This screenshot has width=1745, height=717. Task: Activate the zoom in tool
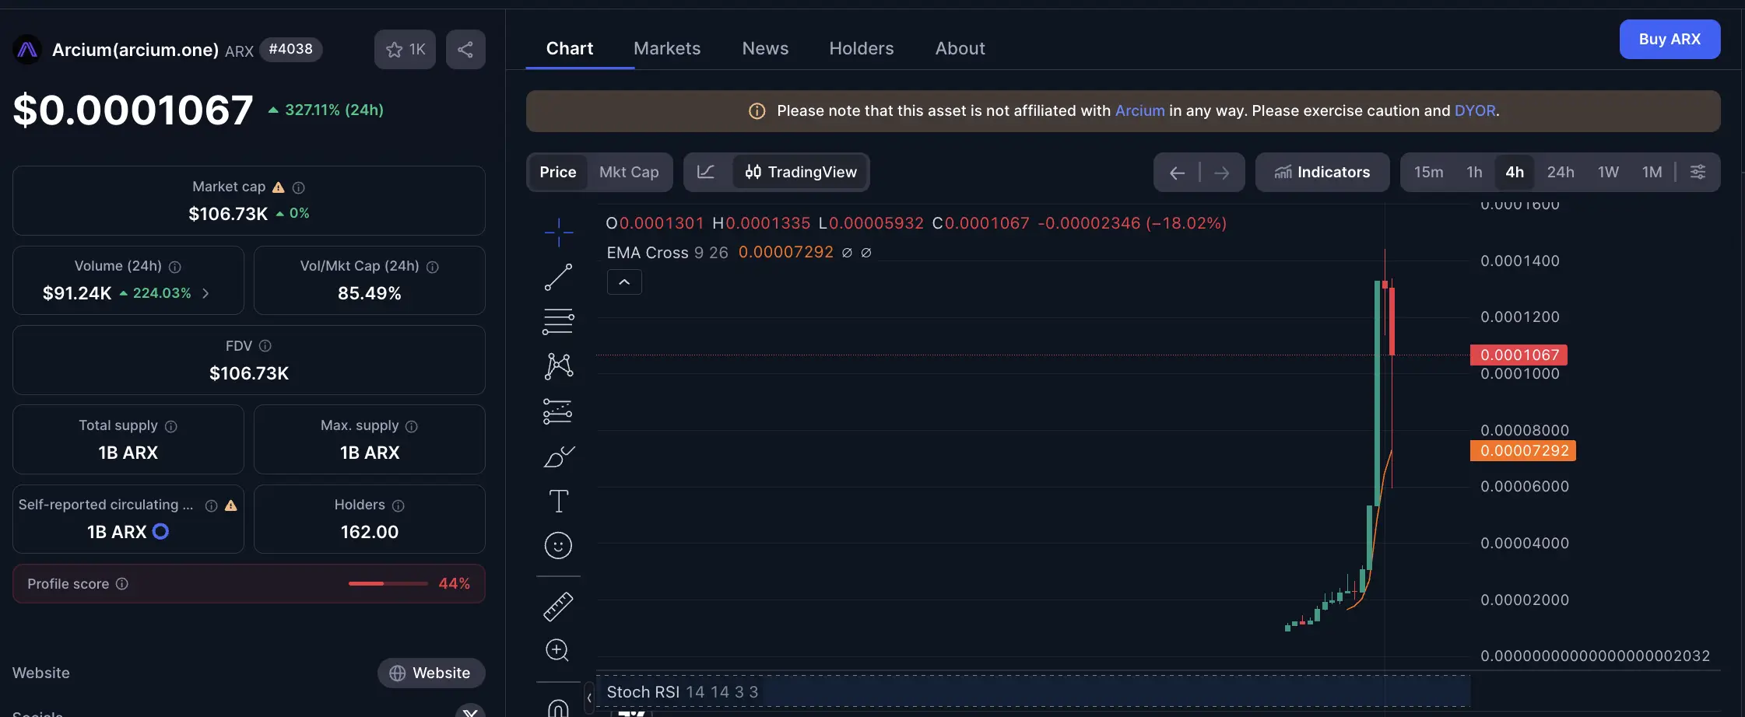(x=557, y=650)
